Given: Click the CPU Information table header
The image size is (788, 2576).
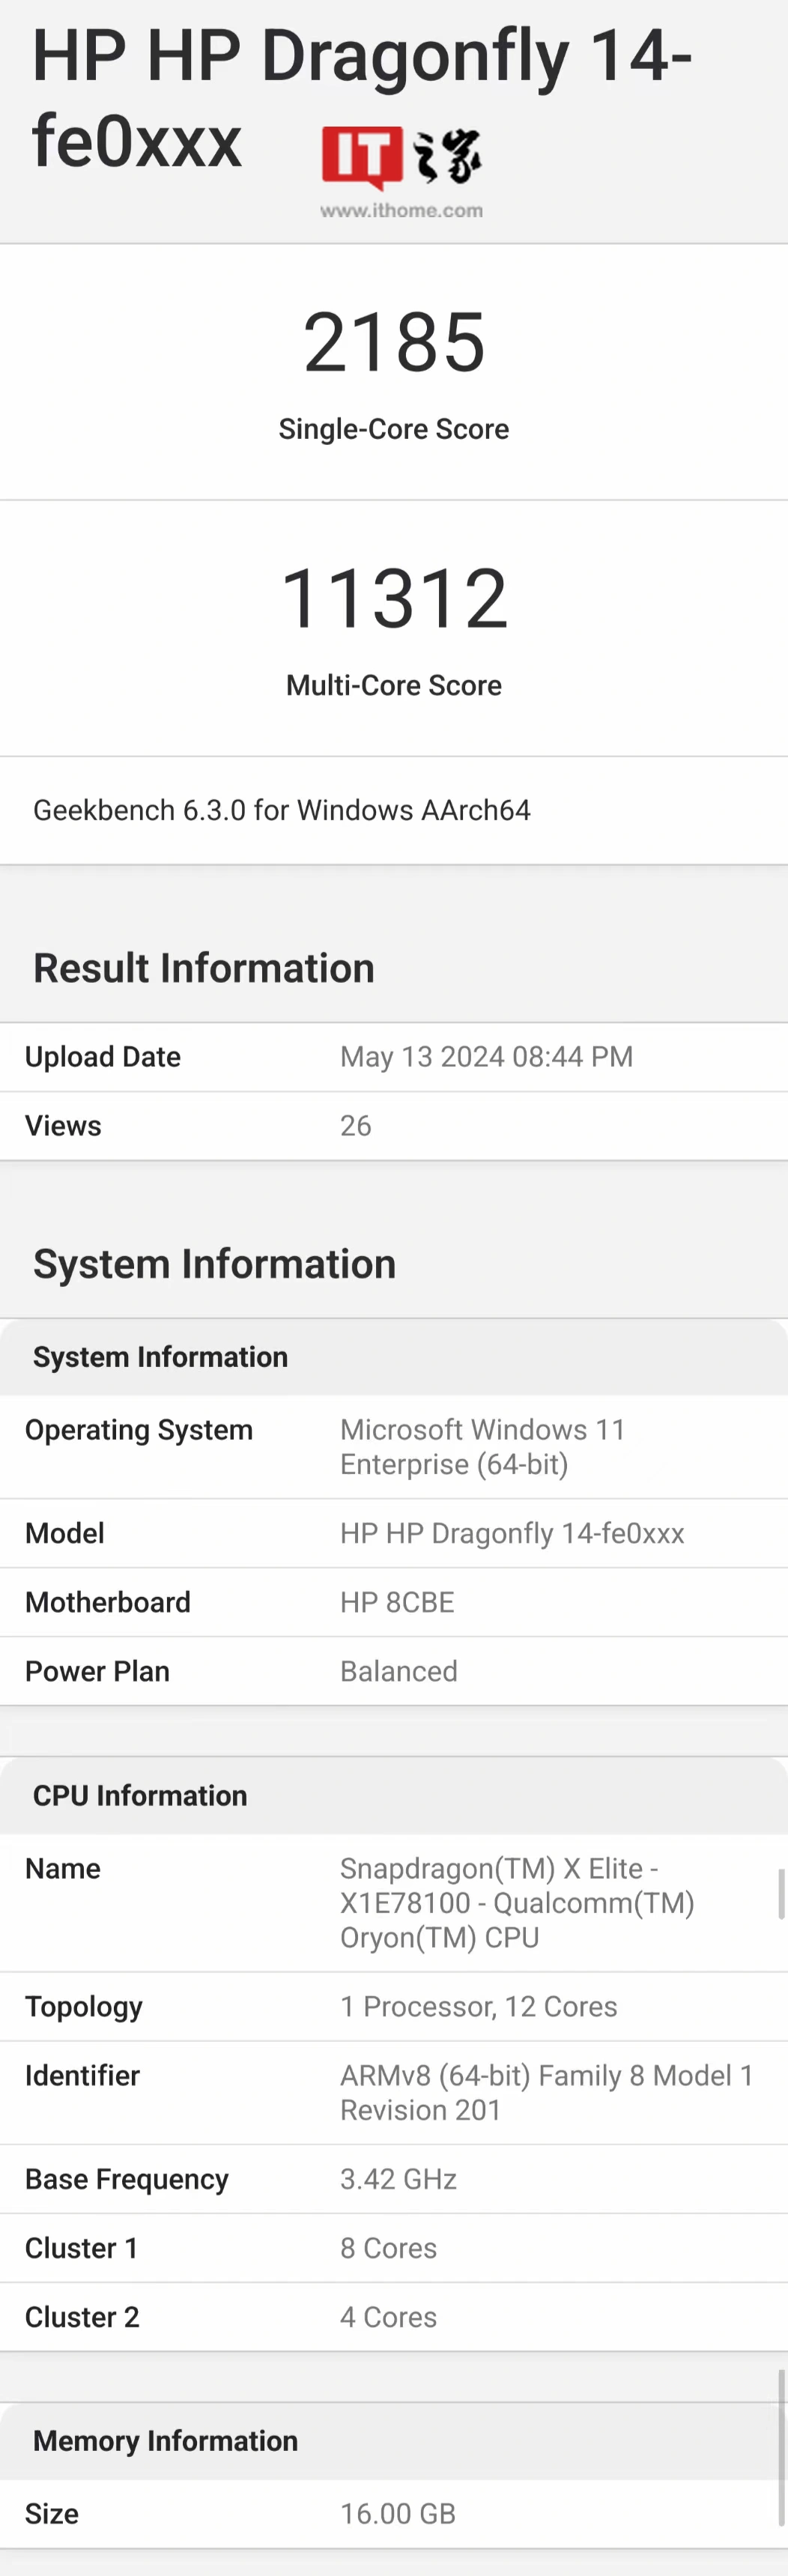Looking at the screenshot, I should click(140, 1795).
